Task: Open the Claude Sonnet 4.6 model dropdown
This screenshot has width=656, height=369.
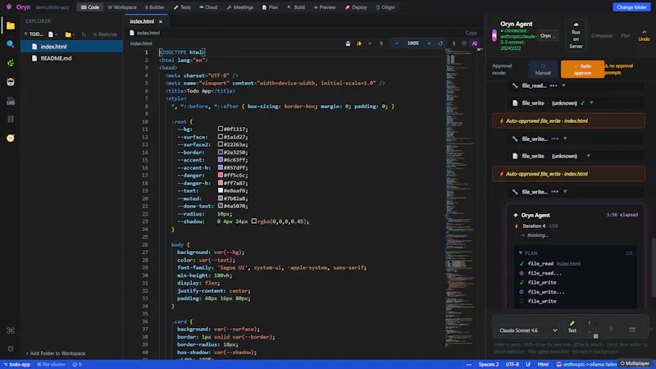Action: click(x=528, y=330)
